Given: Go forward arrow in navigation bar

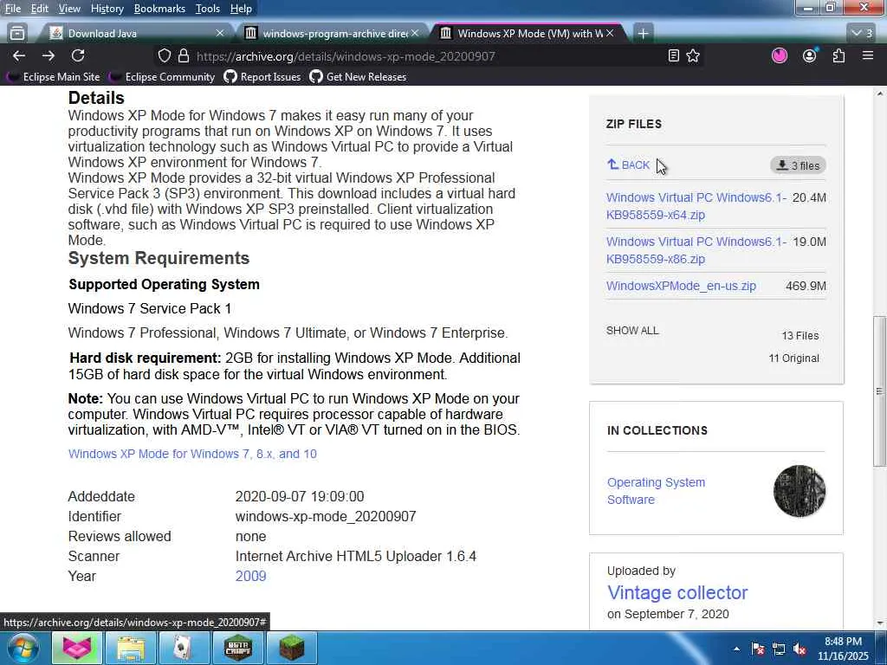Looking at the screenshot, I should click(x=49, y=55).
